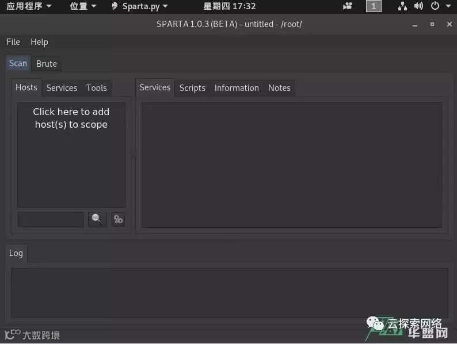Open the power menu icon

[435, 6]
